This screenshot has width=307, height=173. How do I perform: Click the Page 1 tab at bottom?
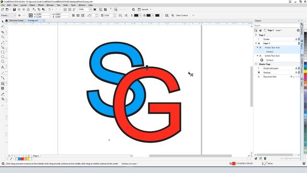(36, 156)
